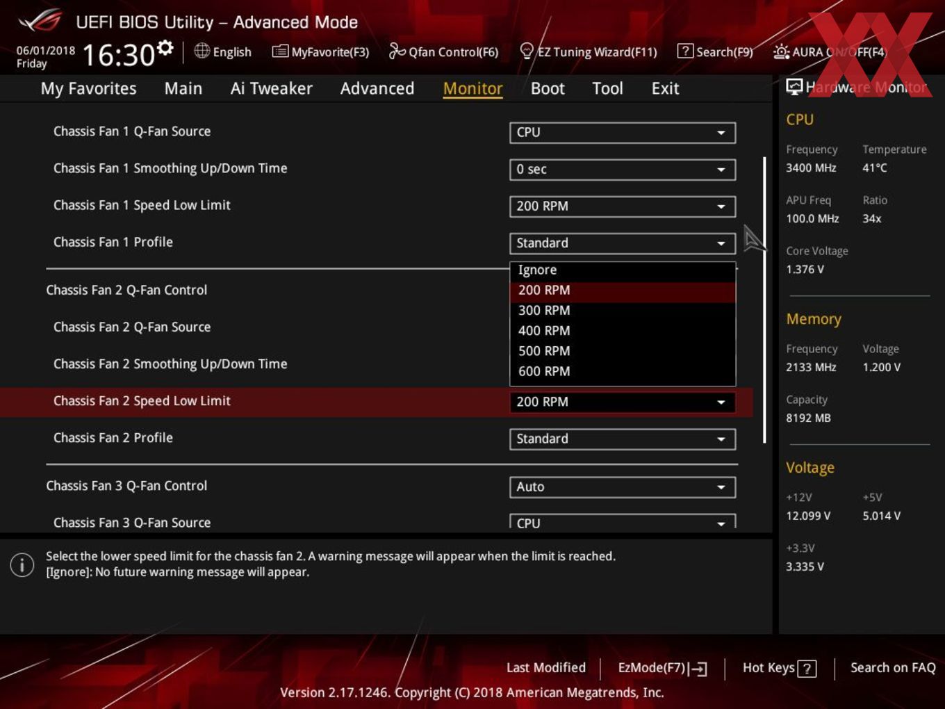Viewport: 945px width, 709px height.
Task: Launch EZ Tuning Wizard bulb icon
Action: coord(527,51)
